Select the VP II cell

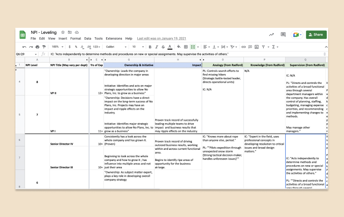69,82
